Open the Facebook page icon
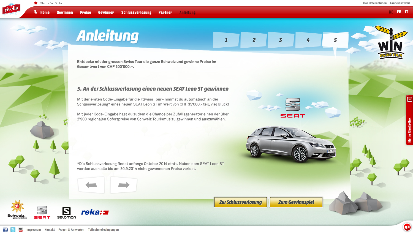The width and height of the screenshot is (413, 234). coord(5,230)
